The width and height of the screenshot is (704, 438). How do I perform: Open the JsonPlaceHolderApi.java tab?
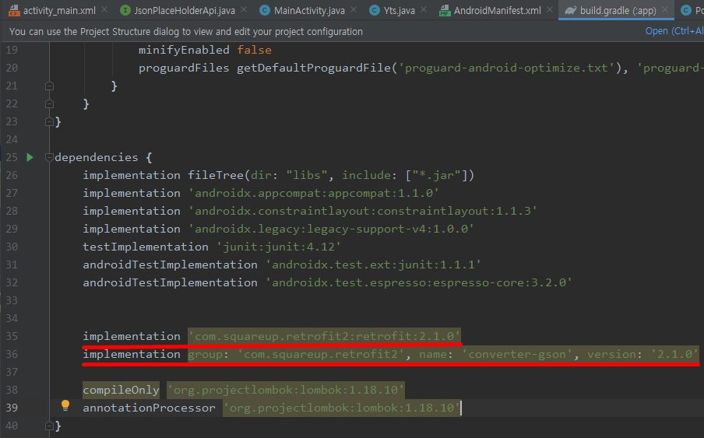[184, 10]
